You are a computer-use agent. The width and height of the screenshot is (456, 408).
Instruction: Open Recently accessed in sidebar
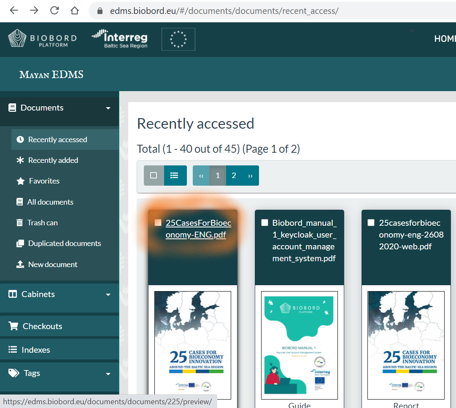click(58, 140)
